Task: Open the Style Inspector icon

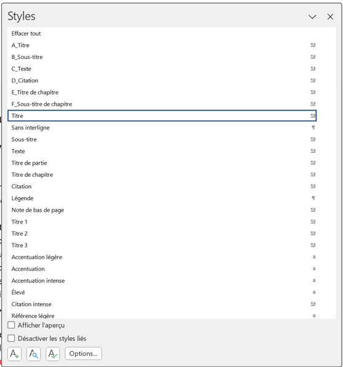Action: click(34, 353)
